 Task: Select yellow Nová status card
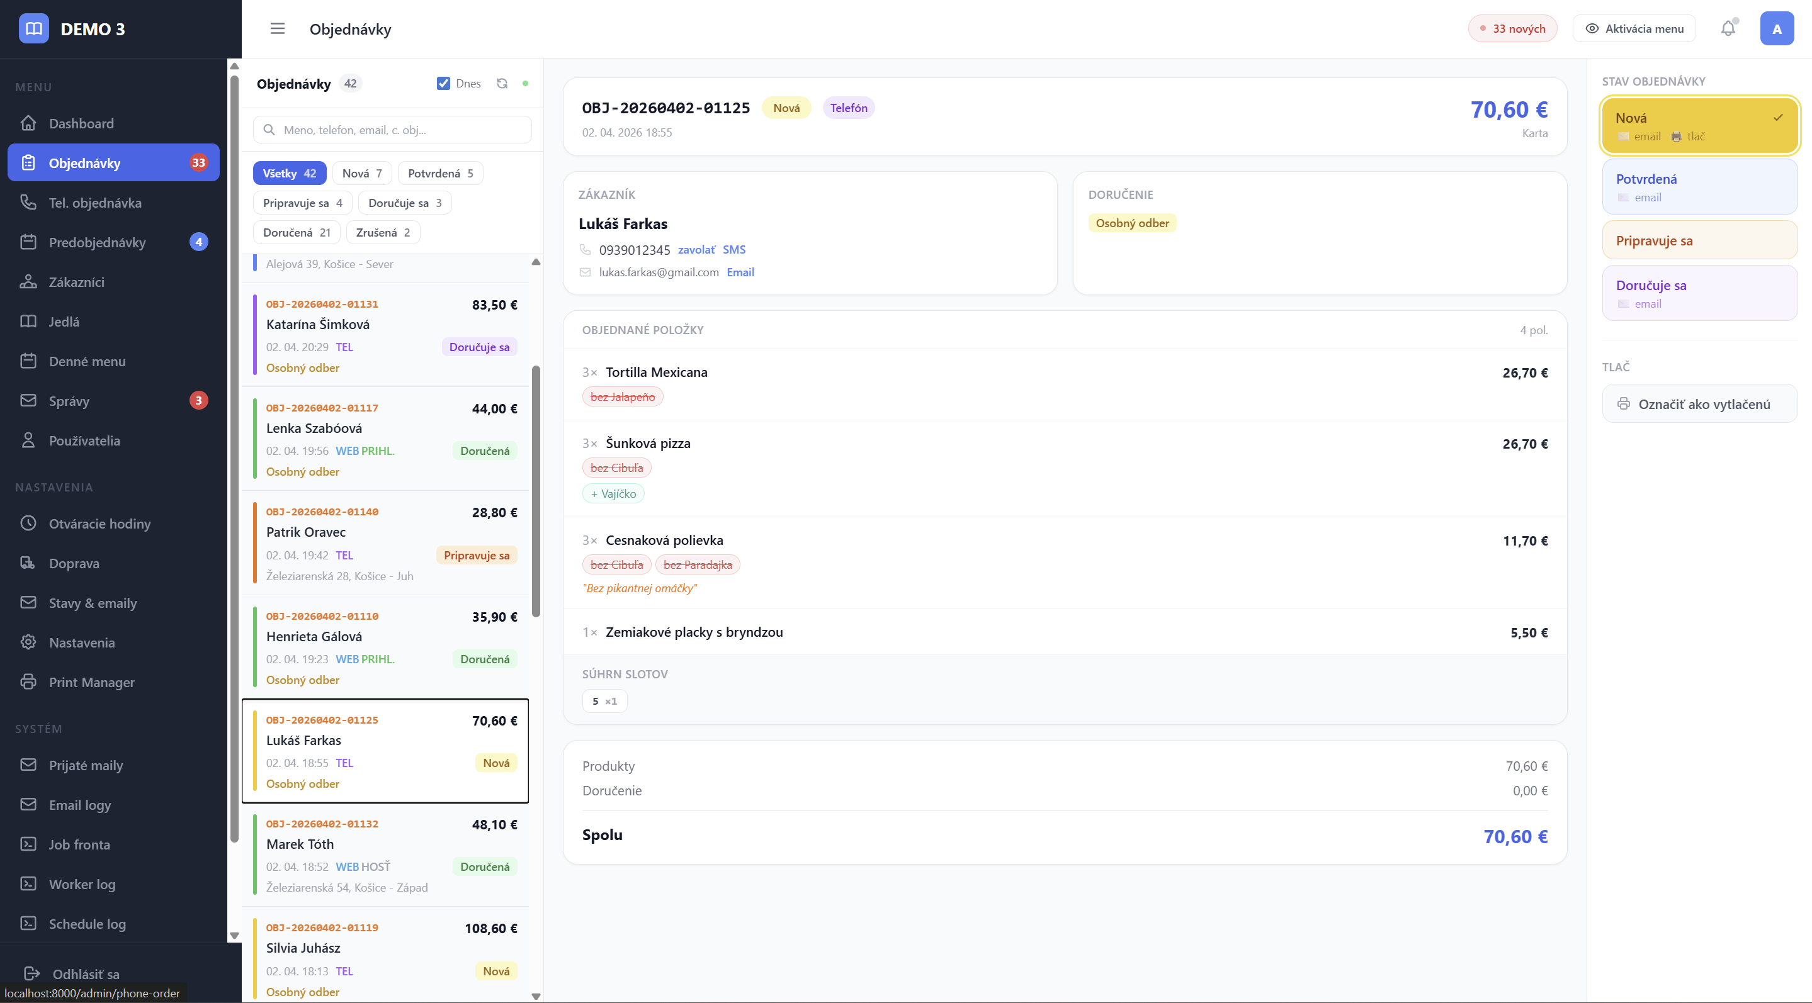[1699, 126]
